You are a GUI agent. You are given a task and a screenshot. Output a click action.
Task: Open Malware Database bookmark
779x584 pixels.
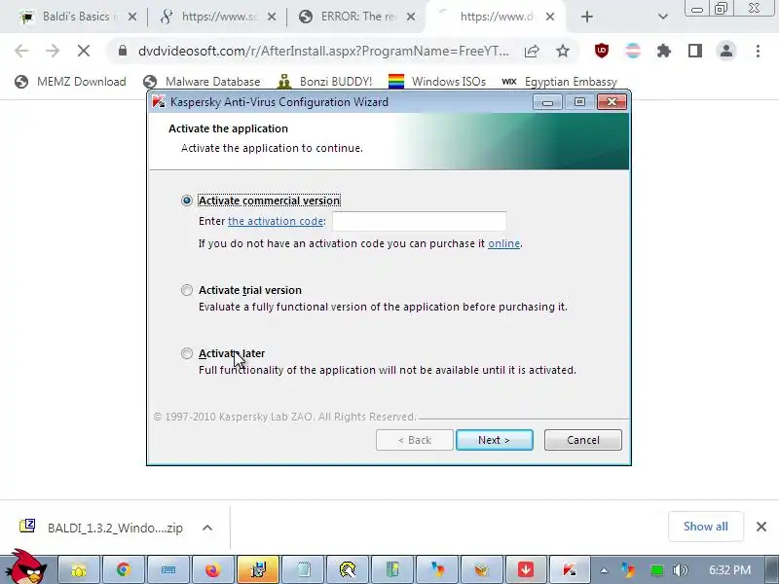(x=202, y=82)
